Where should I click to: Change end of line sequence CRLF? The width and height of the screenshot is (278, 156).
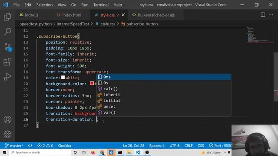pos(188,146)
